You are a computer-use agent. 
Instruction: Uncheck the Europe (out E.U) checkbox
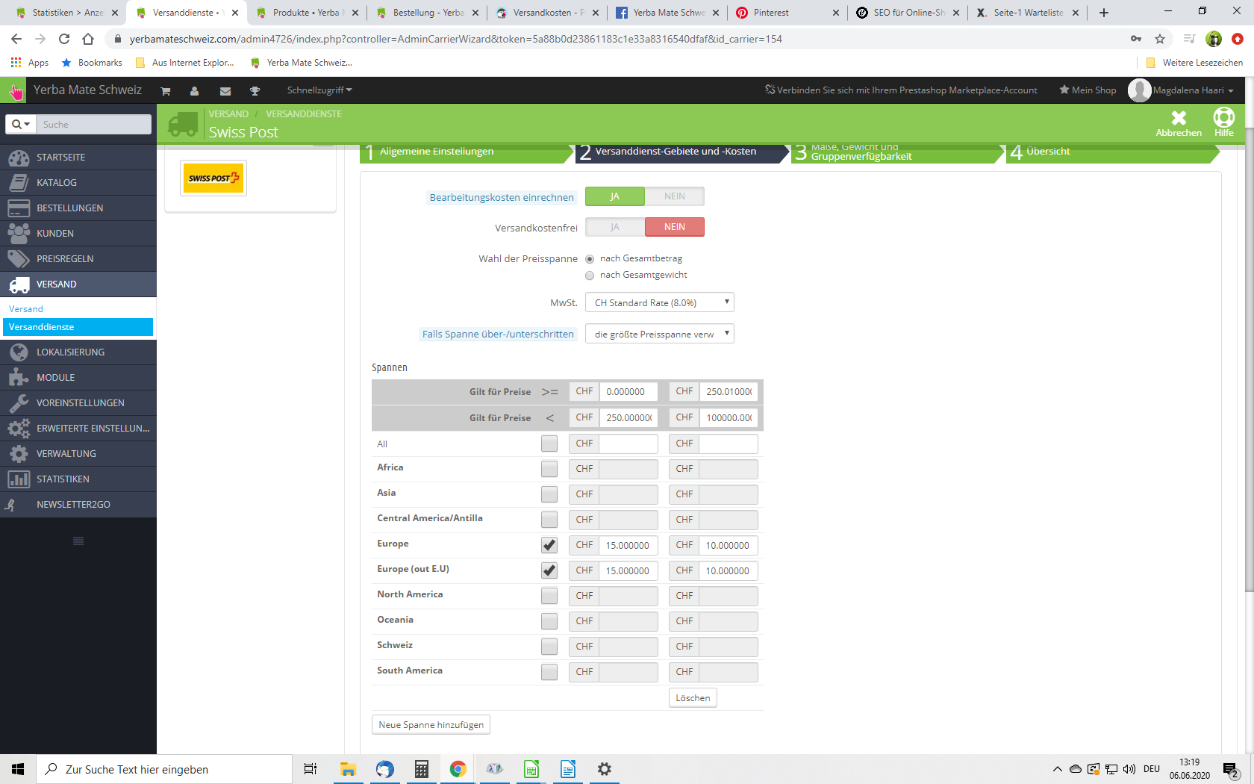[x=549, y=570]
